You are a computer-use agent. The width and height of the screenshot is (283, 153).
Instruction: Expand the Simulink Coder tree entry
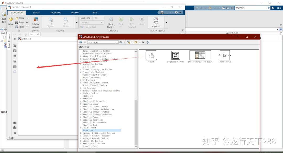tap(80, 104)
